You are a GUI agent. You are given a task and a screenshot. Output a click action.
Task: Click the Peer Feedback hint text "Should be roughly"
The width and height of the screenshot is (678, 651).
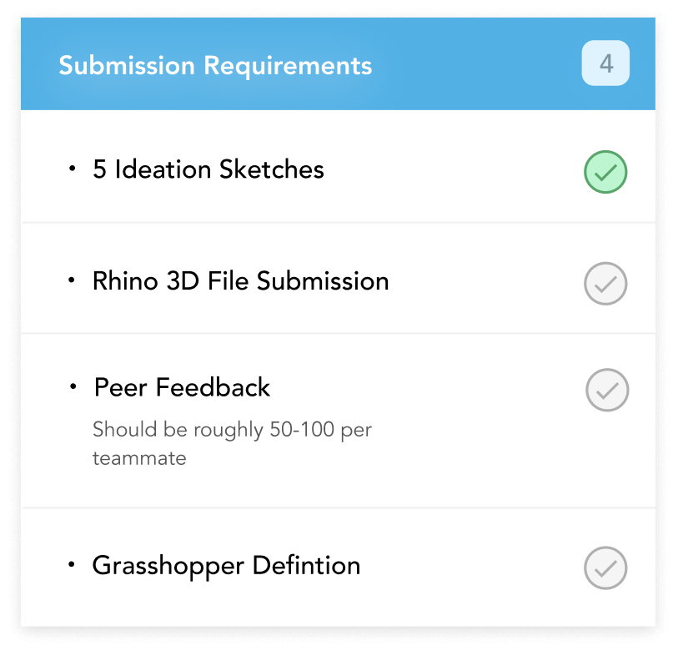point(178,430)
